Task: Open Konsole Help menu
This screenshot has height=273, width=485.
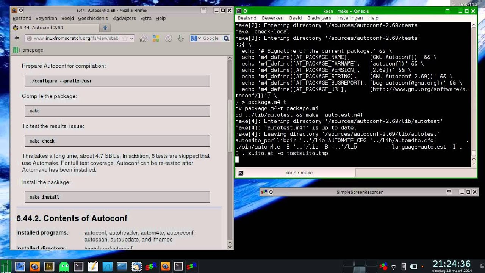Action: (x=373, y=18)
